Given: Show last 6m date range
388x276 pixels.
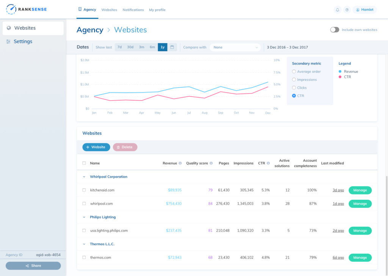Looking at the screenshot, I should point(152,47).
